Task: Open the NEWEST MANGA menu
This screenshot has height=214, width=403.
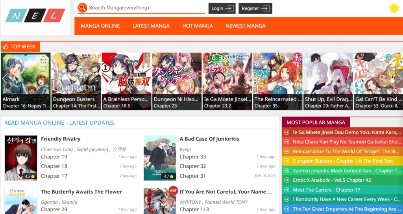Action: [x=246, y=26]
